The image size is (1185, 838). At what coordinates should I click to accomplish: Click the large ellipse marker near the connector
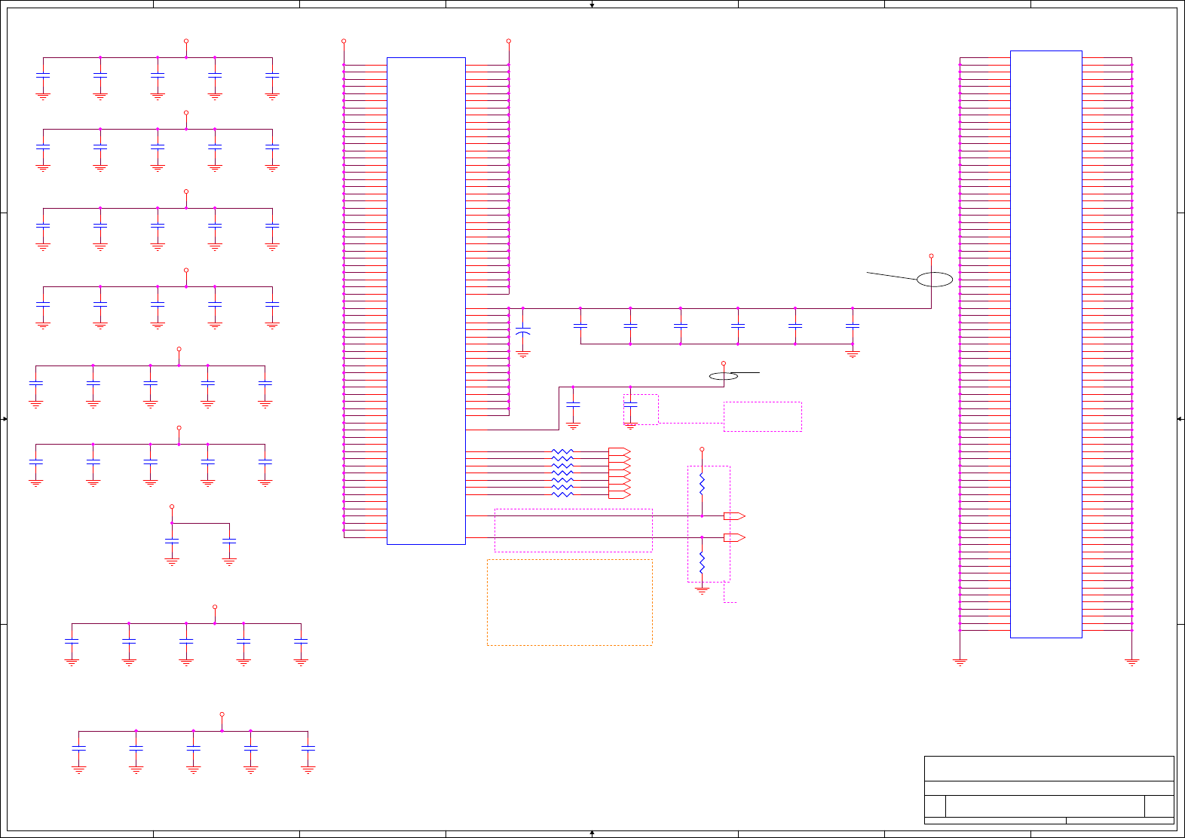pyautogui.click(x=935, y=280)
